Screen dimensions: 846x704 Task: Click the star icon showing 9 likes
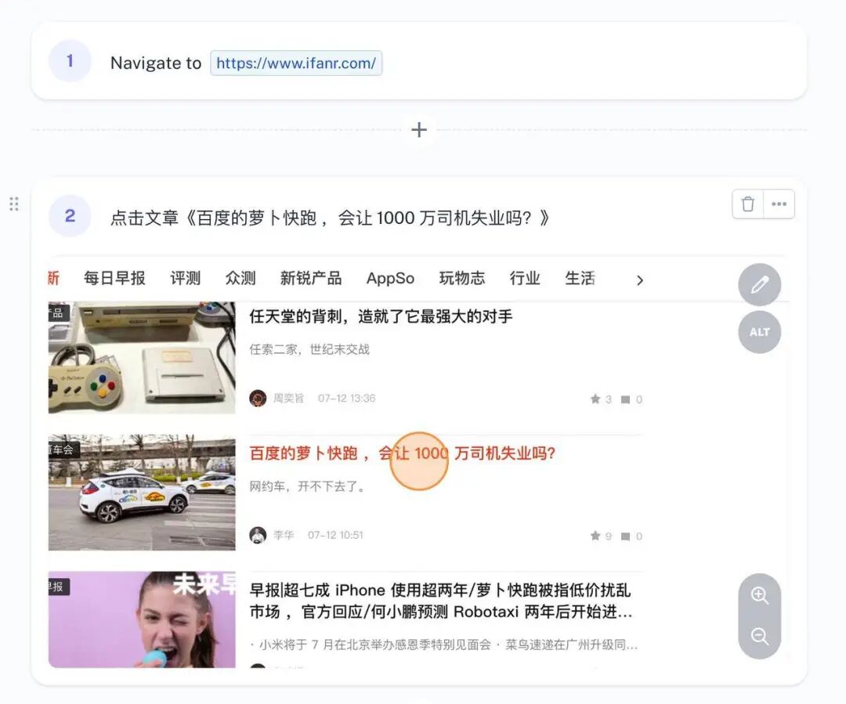click(x=595, y=536)
